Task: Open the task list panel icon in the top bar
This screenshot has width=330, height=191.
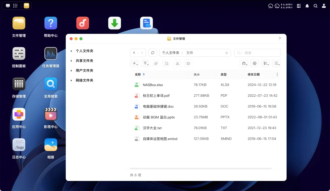Action: click(299, 6)
